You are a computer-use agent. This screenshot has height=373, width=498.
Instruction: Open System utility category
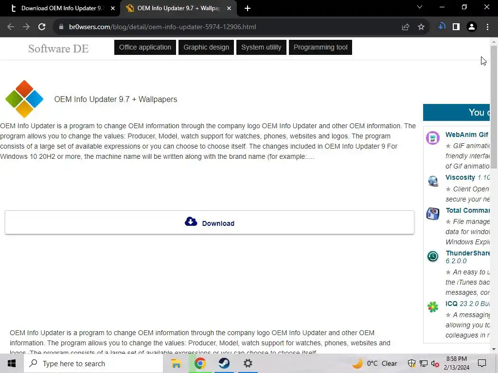point(261,47)
